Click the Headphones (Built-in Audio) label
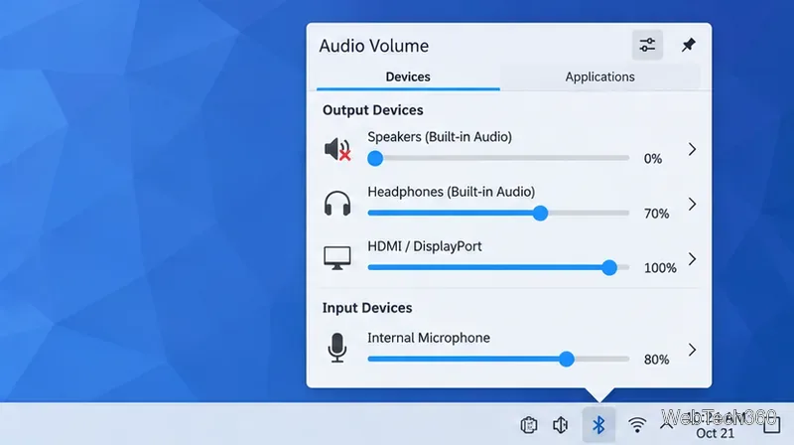 pos(452,192)
